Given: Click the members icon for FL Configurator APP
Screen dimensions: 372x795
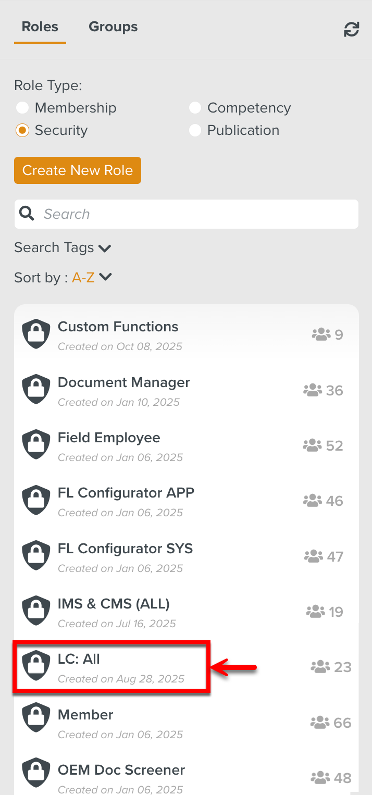Looking at the screenshot, I should 312,501.
